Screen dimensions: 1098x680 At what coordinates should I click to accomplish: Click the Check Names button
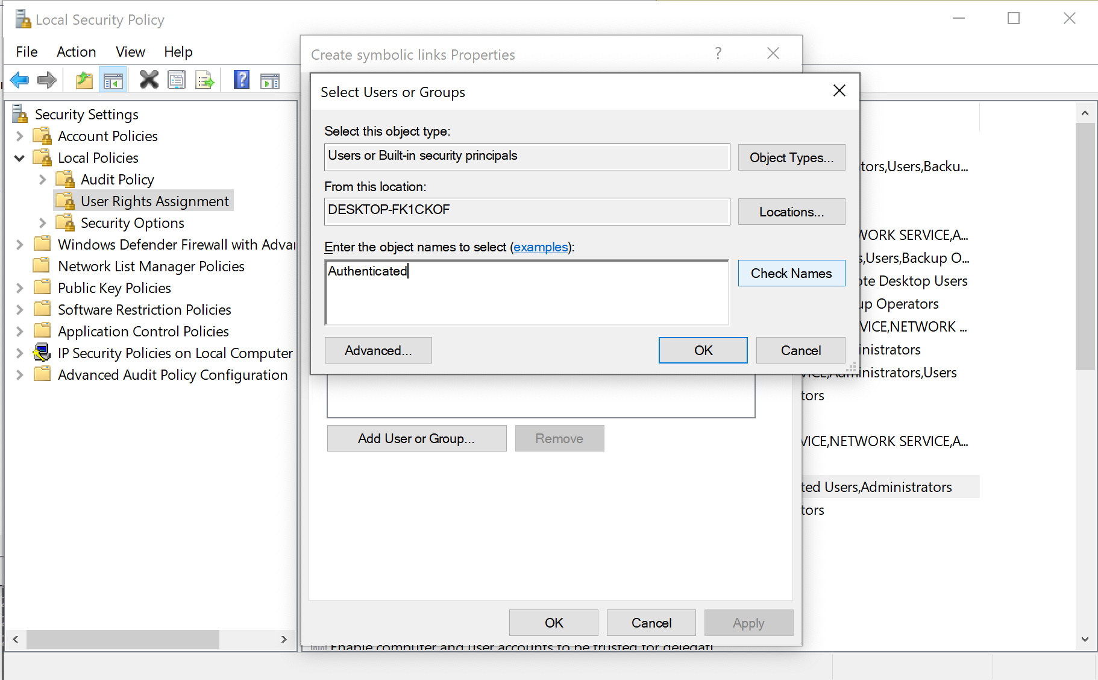click(791, 273)
